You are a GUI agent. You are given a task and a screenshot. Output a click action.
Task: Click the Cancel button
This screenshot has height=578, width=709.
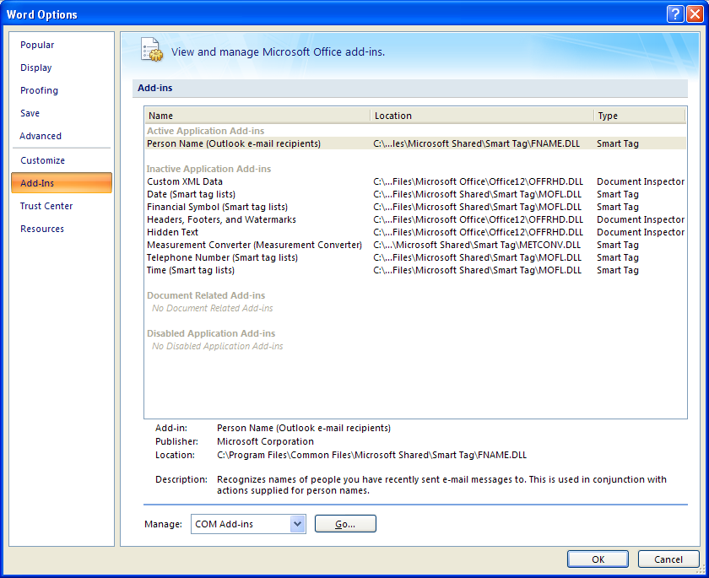coord(668,559)
